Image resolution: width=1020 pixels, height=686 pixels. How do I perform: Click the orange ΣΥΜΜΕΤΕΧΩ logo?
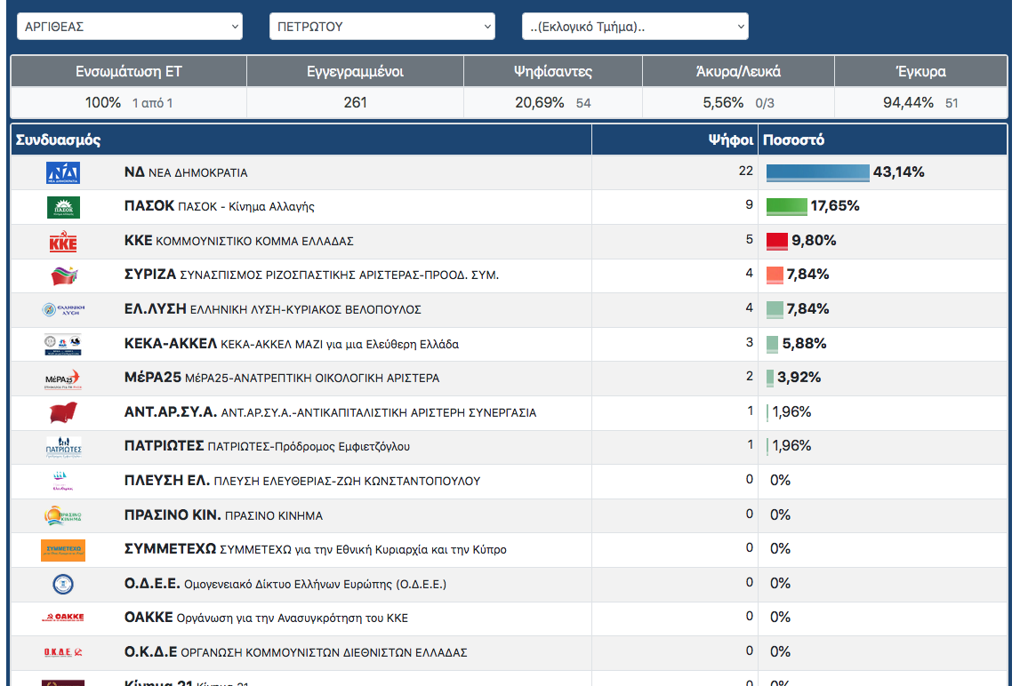(x=63, y=550)
